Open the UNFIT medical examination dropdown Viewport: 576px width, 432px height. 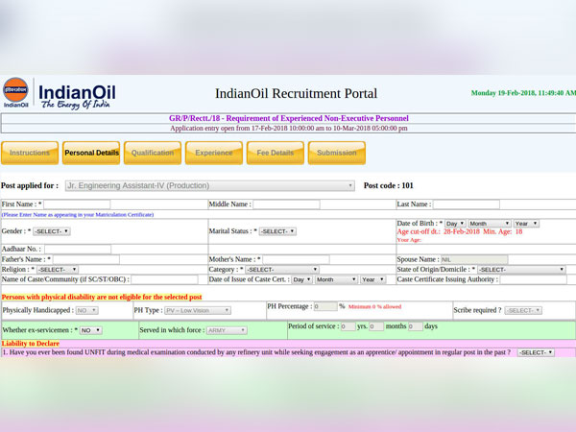[536, 352]
